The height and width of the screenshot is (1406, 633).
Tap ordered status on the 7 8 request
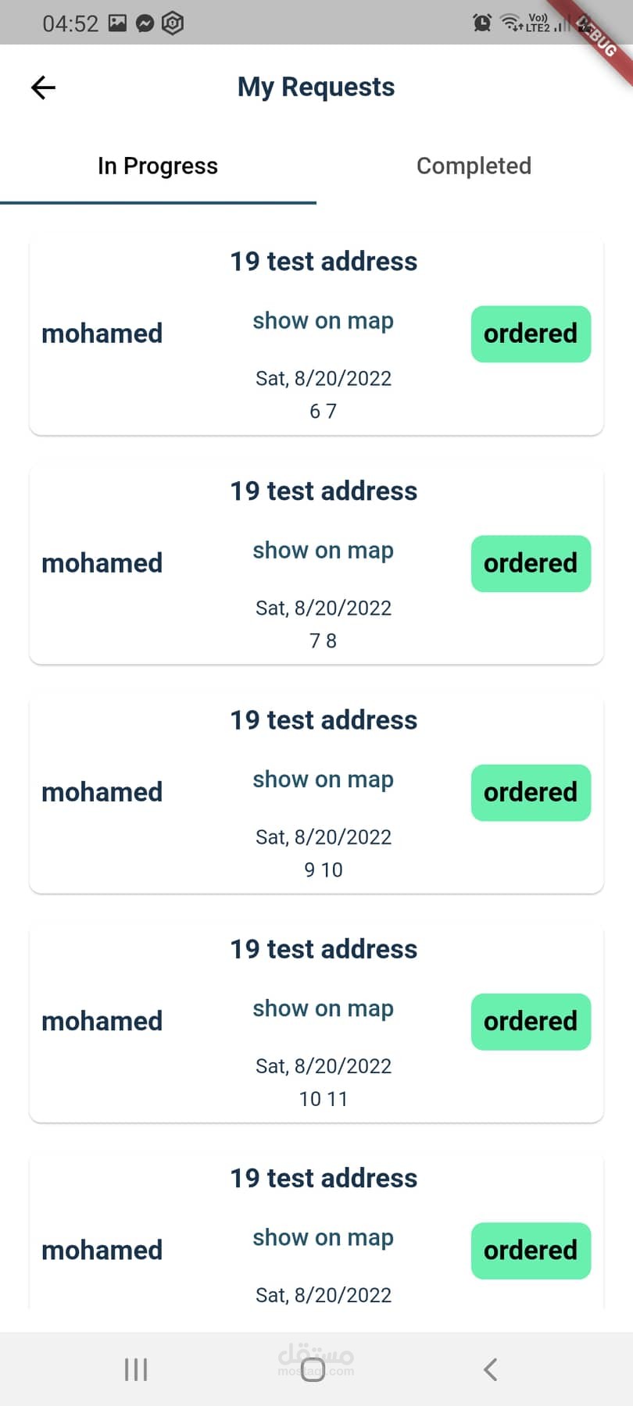531,563
